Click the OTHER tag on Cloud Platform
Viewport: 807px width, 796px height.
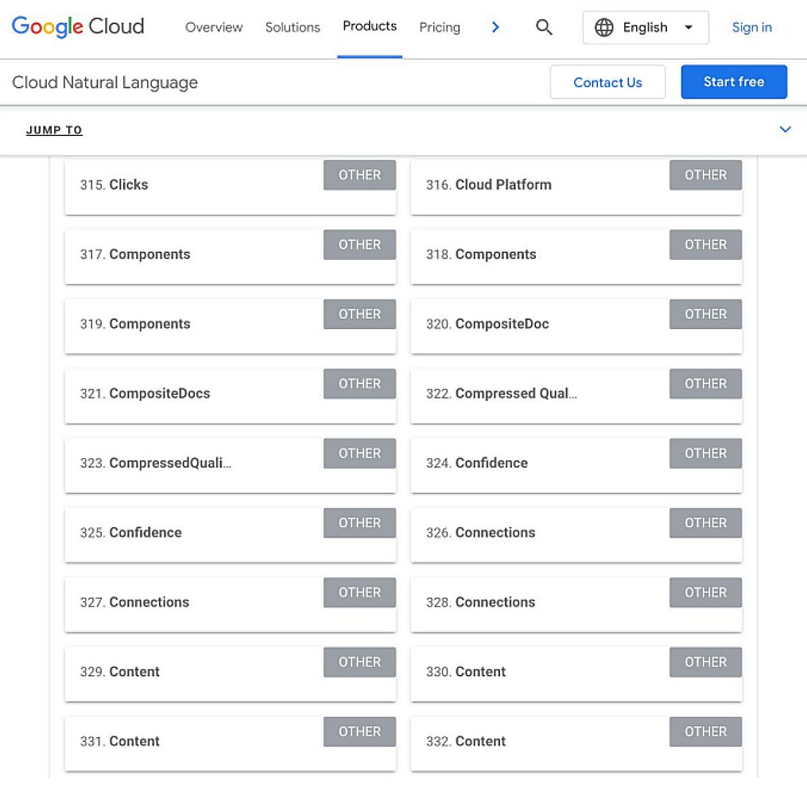click(x=705, y=175)
